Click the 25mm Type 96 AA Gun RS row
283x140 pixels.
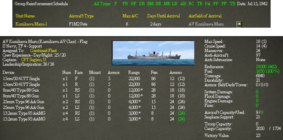coord(94,102)
